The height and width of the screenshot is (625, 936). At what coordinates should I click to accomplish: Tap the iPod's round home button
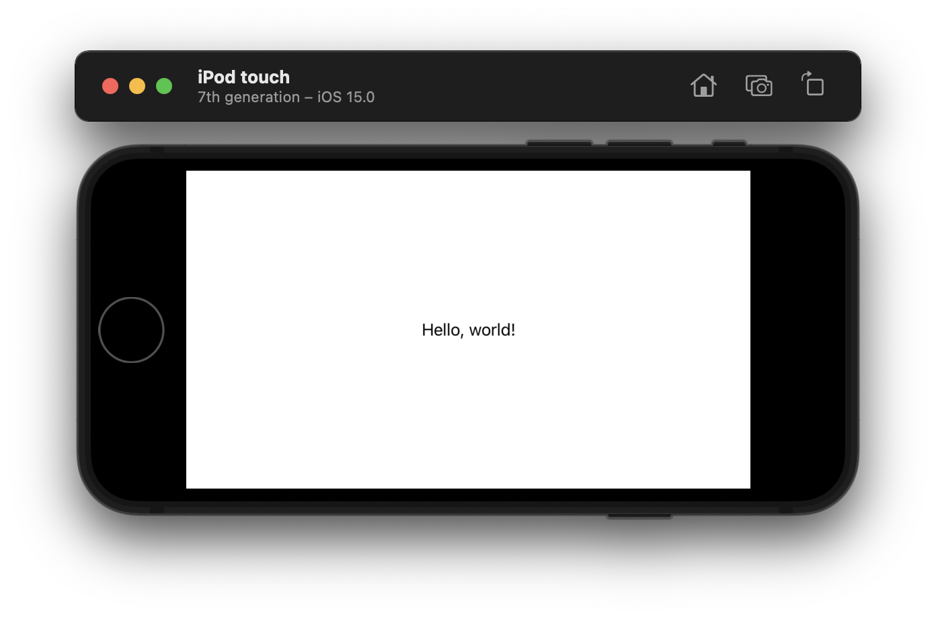[131, 330]
